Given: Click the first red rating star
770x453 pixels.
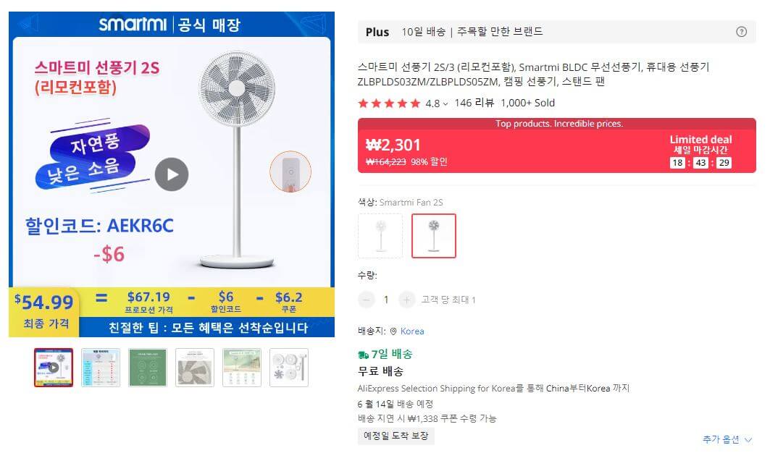Looking at the screenshot, I should click(364, 103).
